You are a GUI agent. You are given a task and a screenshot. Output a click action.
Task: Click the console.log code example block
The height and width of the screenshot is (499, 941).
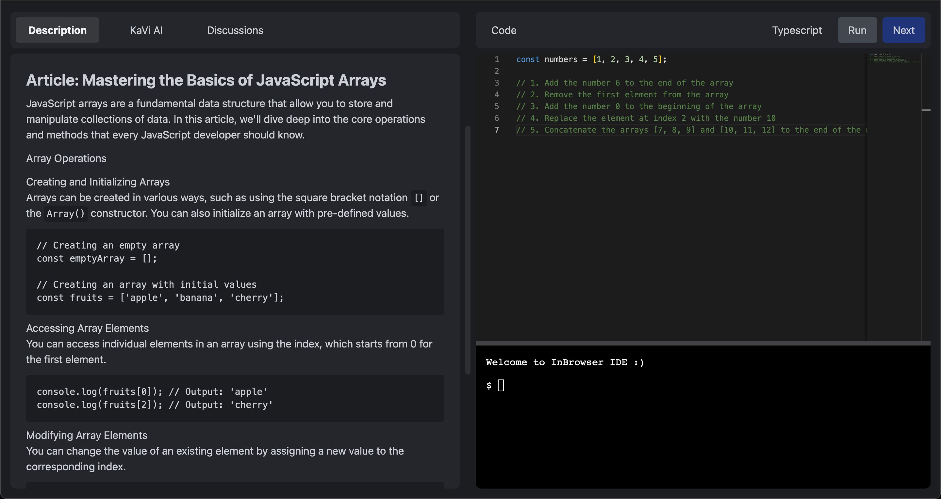tap(235, 398)
